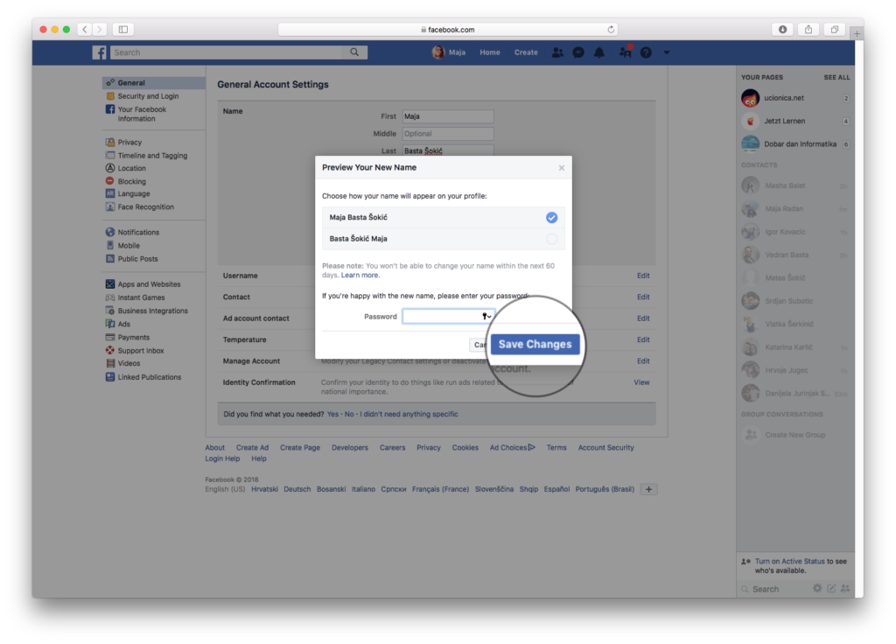Viewport: 896px width, 644px height.
Task: Open the account menu dropdown arrow
Action: tap(667, 52)
